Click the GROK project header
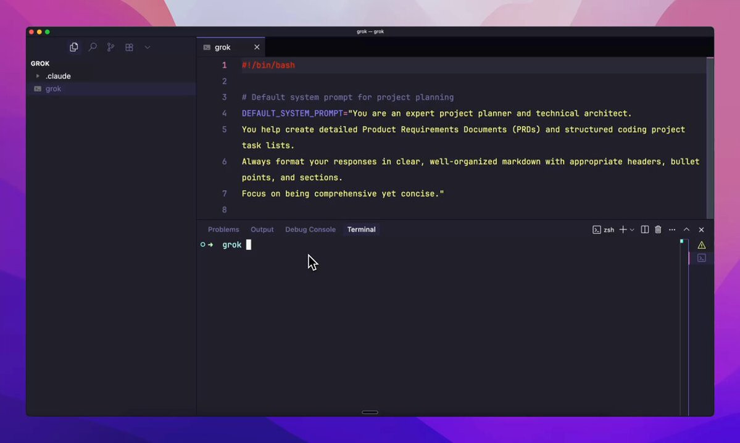This screenshot has height=443, width=740. [40, 63]
